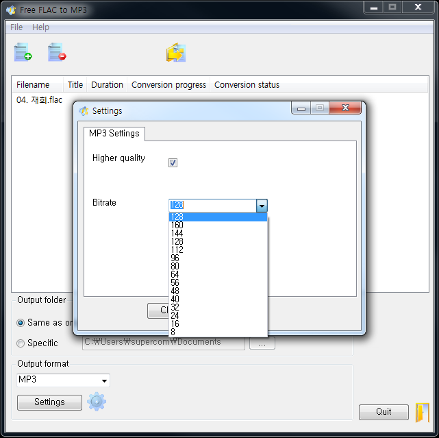Select the MP3 Settings tab
This screenshot has height=438, width=439.
point(114,134)
